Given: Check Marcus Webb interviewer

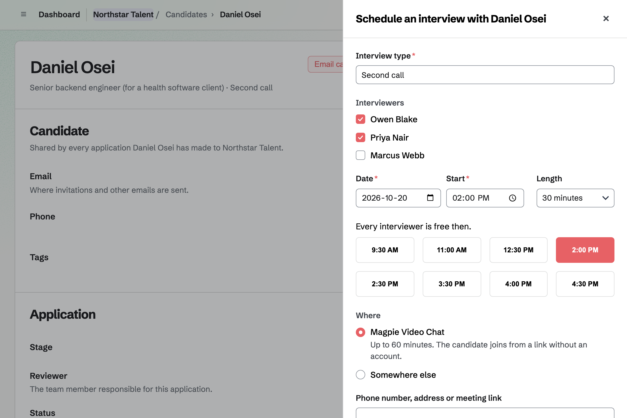Looking at the screenshot, I should [x=361, y=155].
